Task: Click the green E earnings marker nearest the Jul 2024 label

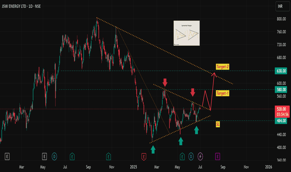Action: click(x=72, y=157)
